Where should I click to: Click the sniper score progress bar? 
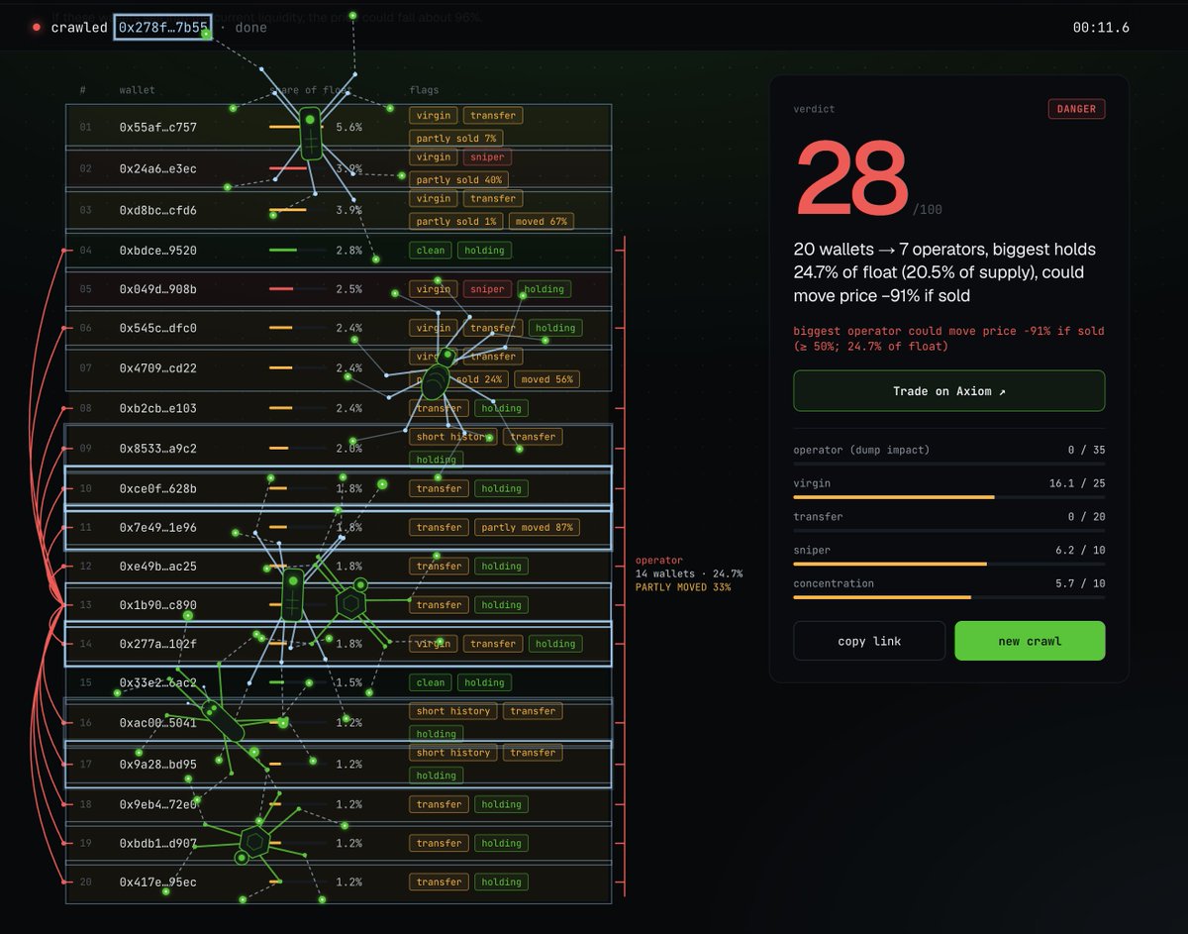948,564
